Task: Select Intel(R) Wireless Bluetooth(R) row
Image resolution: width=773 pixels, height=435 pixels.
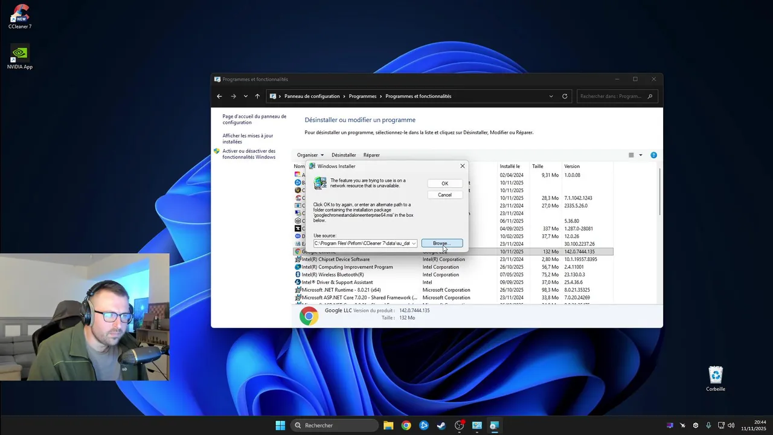Action: [x=453, y=274]
